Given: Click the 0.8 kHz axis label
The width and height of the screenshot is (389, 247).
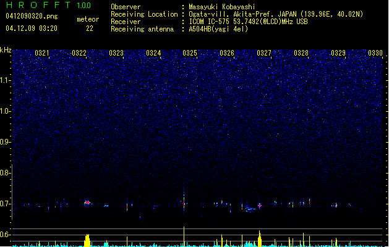Looking at the screenshot, I should (6, 173).
